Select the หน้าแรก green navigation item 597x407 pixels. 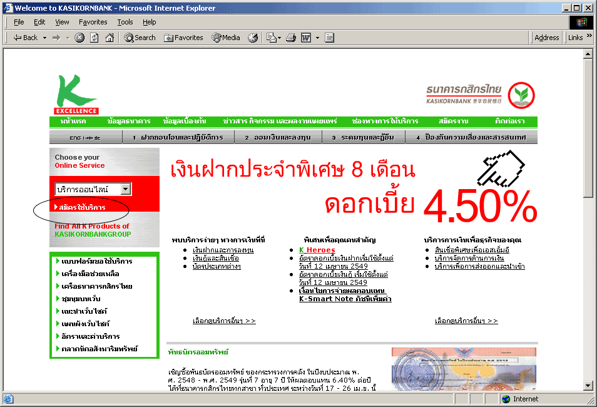coord(73,121)
